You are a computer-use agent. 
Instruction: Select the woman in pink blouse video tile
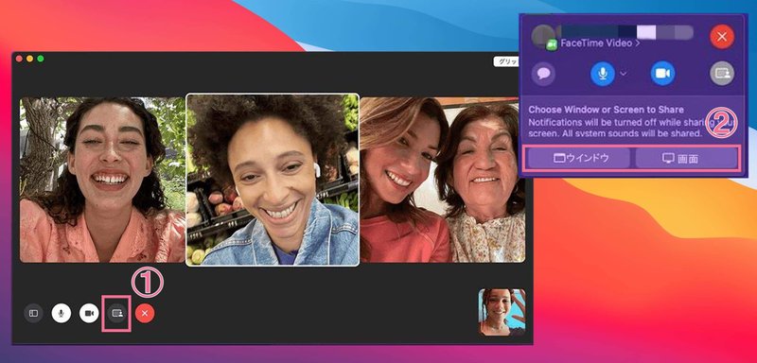click(102, 180)
